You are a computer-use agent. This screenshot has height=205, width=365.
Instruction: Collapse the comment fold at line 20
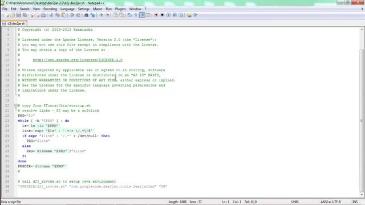click(x=16, y=105)
